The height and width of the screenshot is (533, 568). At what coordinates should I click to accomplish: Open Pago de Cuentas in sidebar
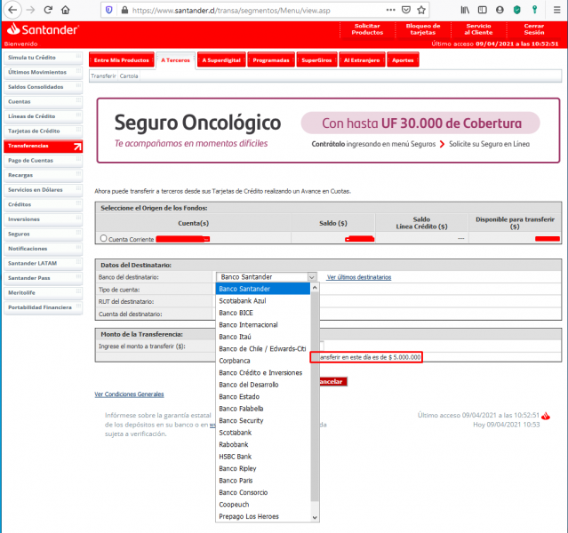(30, 160)
